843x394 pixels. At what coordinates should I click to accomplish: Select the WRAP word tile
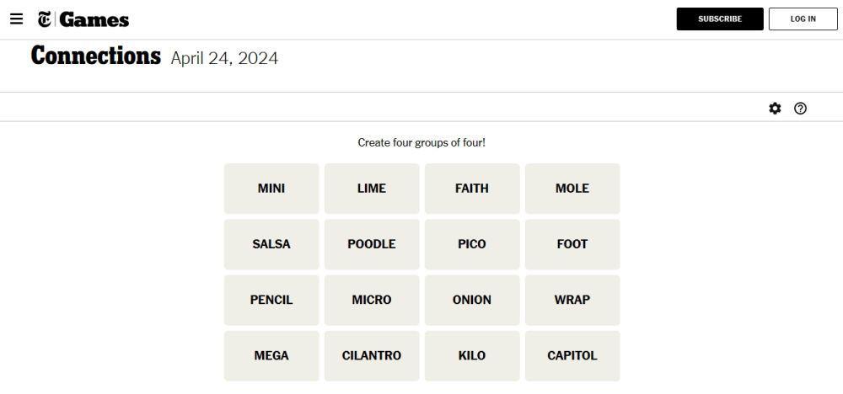(x=572, y=300)
